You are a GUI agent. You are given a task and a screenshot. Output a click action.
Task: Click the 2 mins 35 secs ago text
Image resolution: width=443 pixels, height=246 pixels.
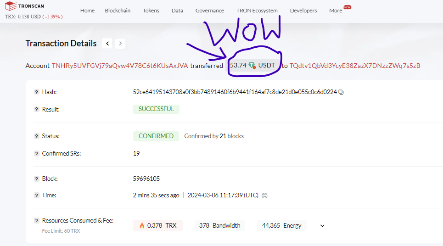(x=156, y=195)
